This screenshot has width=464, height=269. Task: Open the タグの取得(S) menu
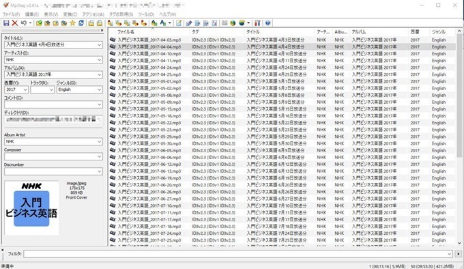(x=121, y=14)
